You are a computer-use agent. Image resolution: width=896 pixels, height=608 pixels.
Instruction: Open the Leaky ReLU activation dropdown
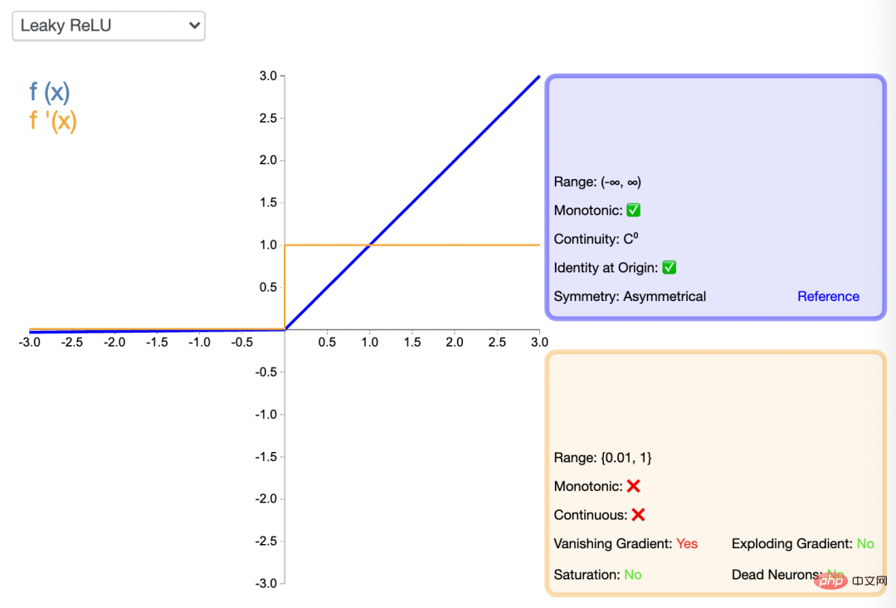tap(109, 26)
